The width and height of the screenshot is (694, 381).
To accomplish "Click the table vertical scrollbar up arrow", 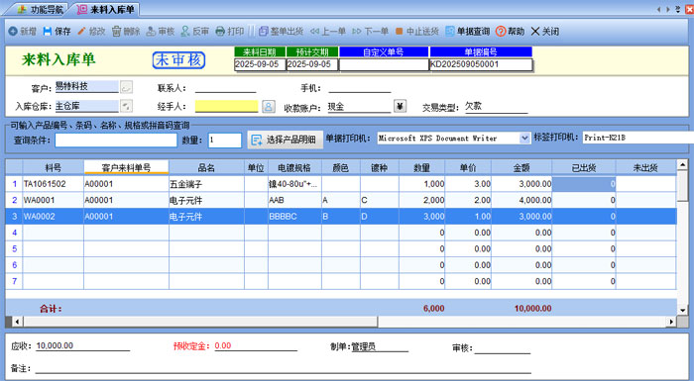I will click(682, 164).
